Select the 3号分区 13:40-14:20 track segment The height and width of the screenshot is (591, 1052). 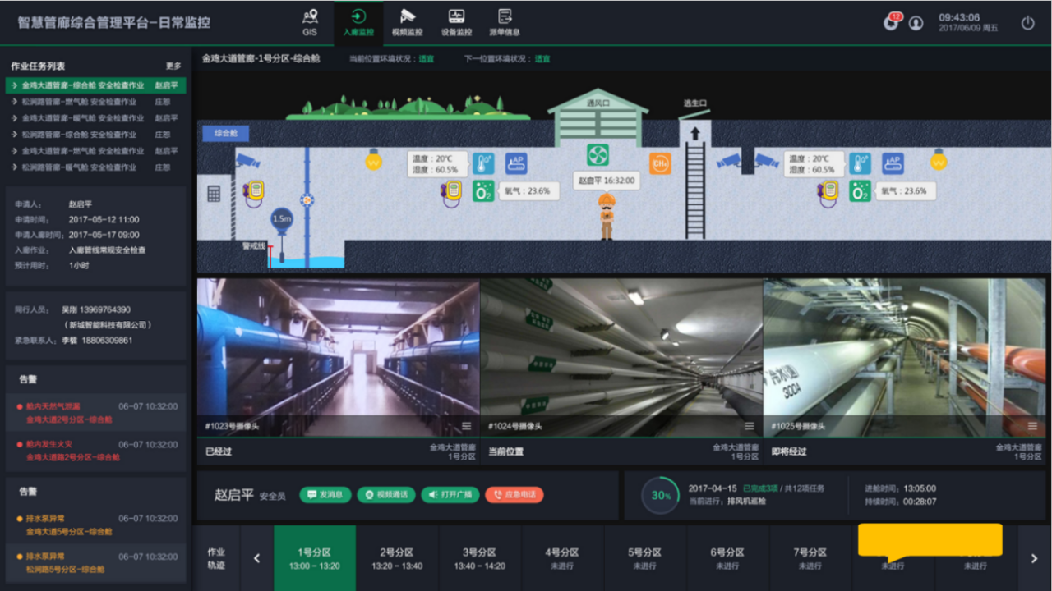[x=480, y=558]
